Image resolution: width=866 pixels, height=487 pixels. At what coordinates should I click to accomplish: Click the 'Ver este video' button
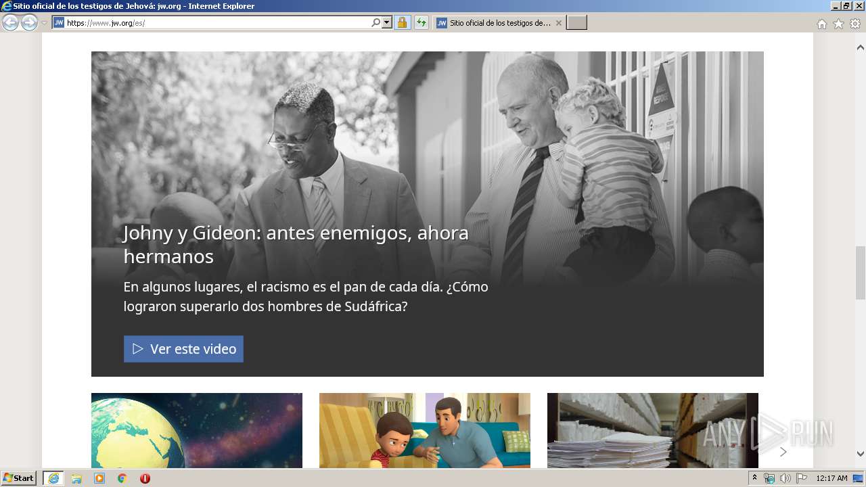pos(183,349)
